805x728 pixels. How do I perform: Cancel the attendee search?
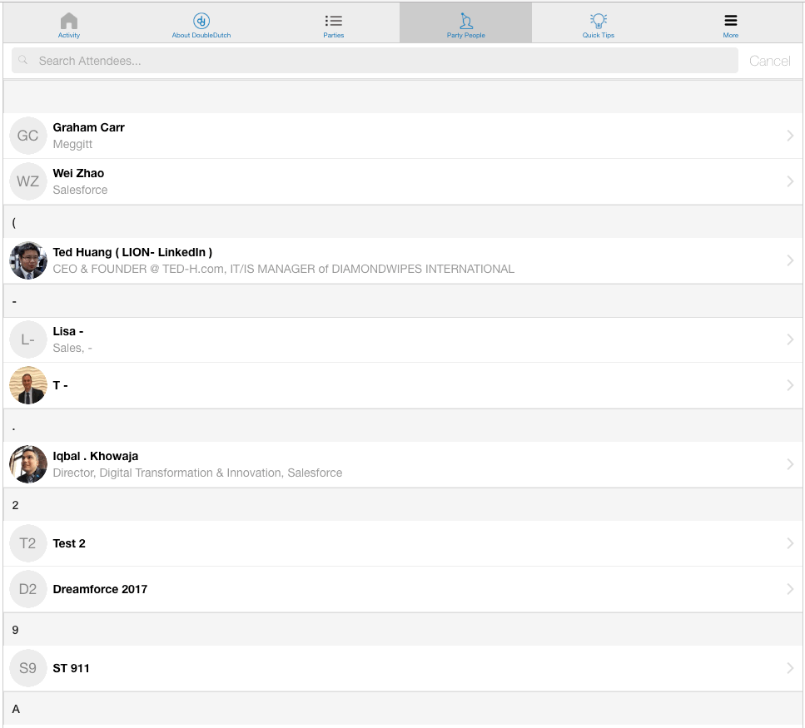[x=769, y=61]
